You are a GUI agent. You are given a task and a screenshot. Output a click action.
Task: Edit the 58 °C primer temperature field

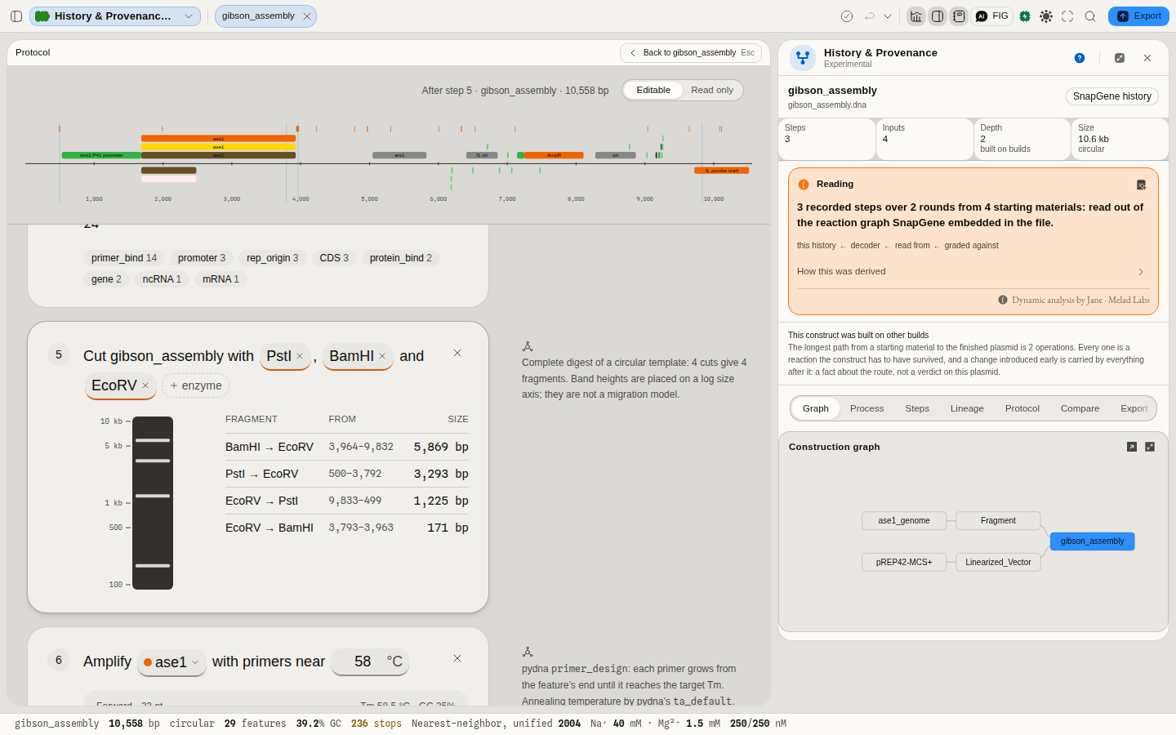pos(370,661)
